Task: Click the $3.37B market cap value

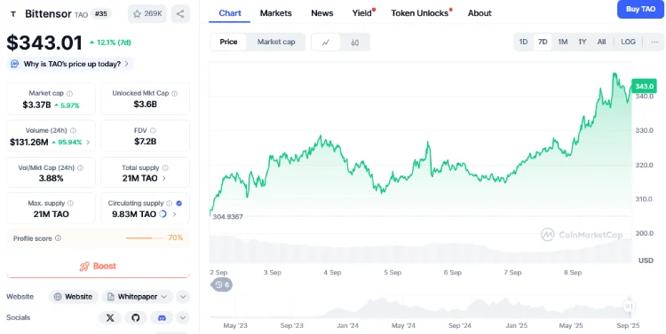Action: [x=36, y=105]
